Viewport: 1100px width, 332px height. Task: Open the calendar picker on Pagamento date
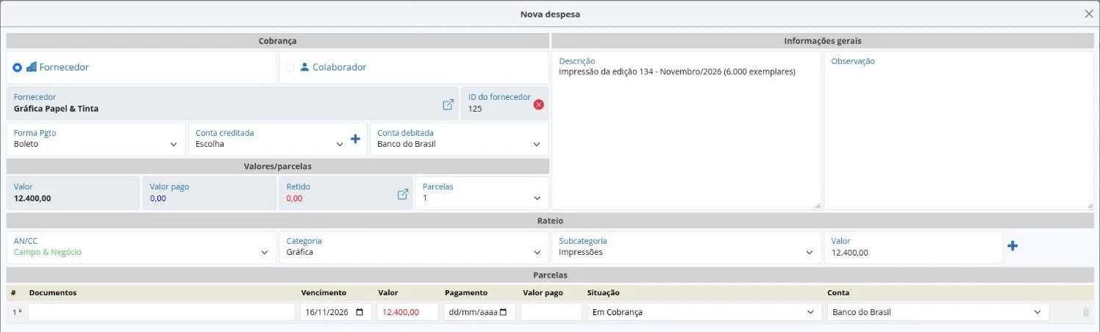pos(503,312)
